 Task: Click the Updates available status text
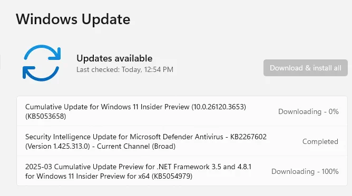click(114, 58)
